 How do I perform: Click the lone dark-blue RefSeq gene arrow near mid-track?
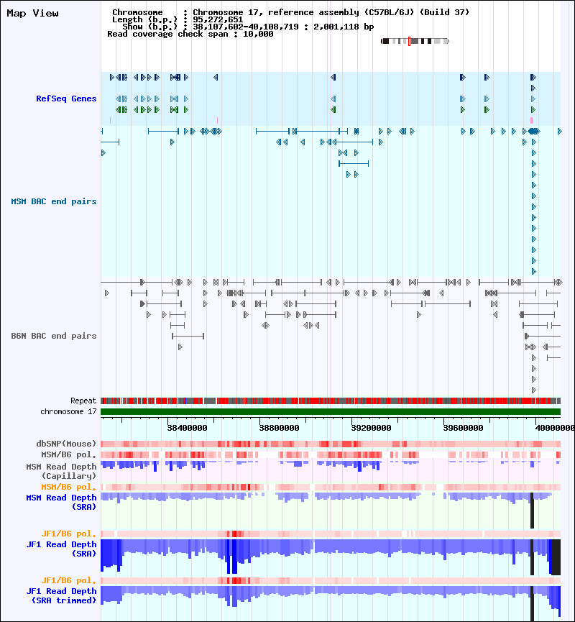333,78
